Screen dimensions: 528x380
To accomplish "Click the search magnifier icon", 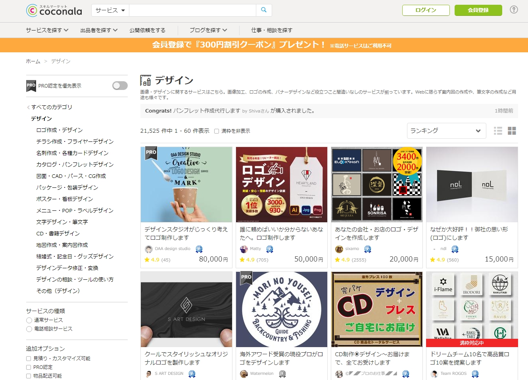I will tap(264, 10).
